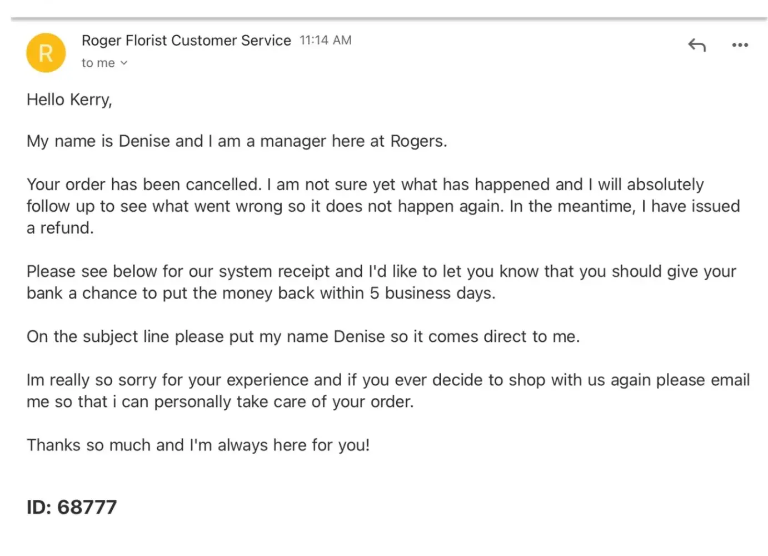Screen dimensions: 768x556
Task: Click the word "Rogers" in the intro line
Action: pos(417,141)
